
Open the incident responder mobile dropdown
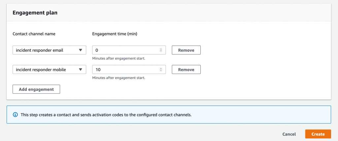pos(50,70)
